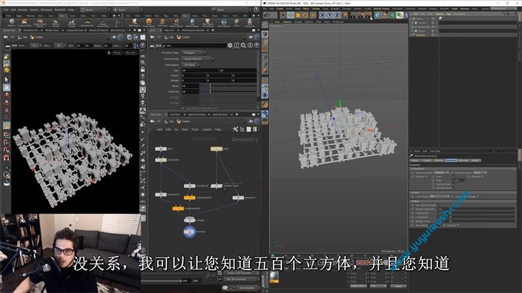Click the magnifier search icon in parameter pane

(244, 45)
